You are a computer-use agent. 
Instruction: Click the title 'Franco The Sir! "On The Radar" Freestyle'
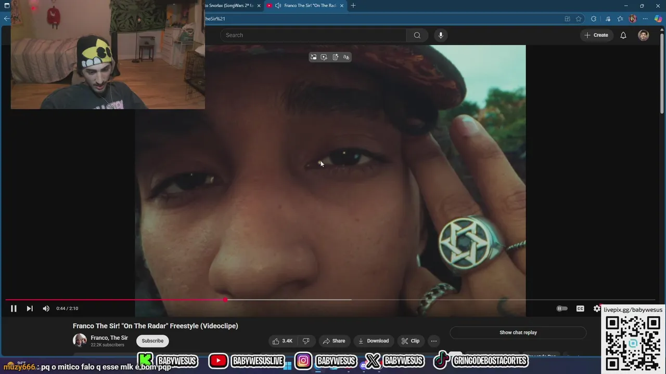click(155, 326)
